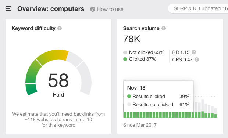Click the RR 1.15 help icon
The width and height of the screenshot is (228, 138).
tap(194, 52)
